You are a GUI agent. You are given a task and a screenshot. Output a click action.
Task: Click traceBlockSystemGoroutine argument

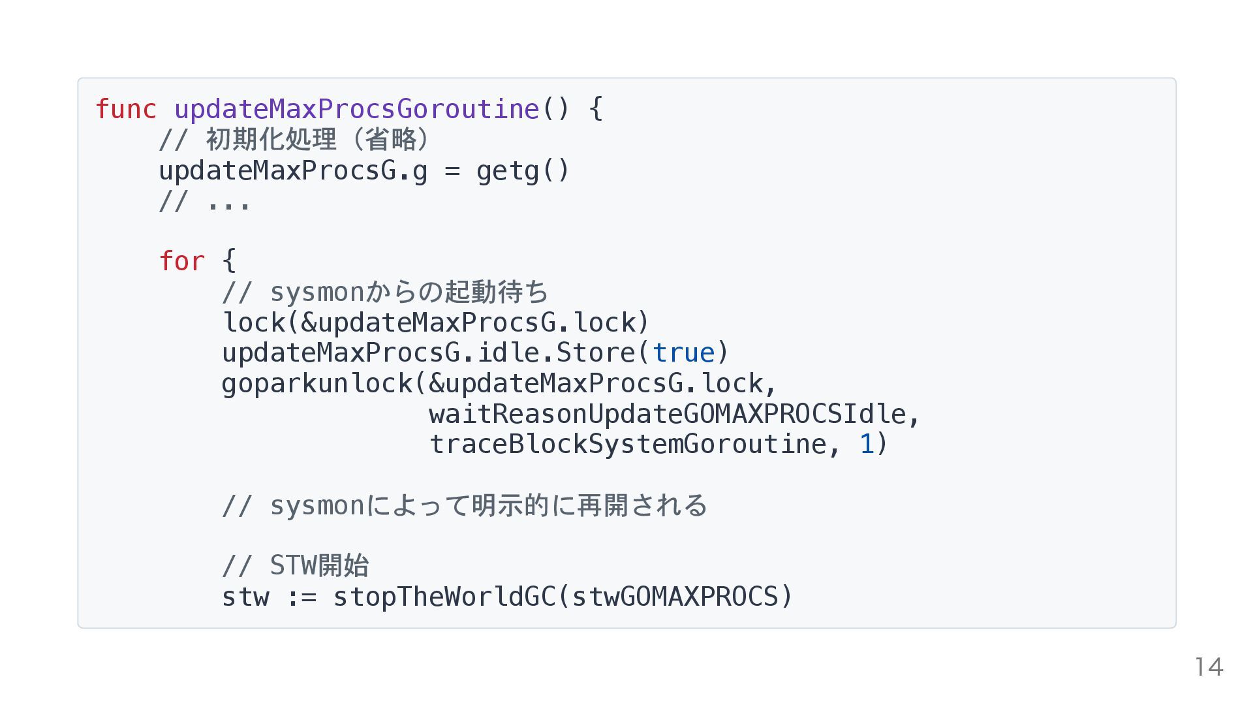point(628,445)
